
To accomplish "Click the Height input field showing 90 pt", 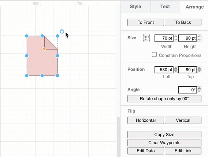I will 187,38.
